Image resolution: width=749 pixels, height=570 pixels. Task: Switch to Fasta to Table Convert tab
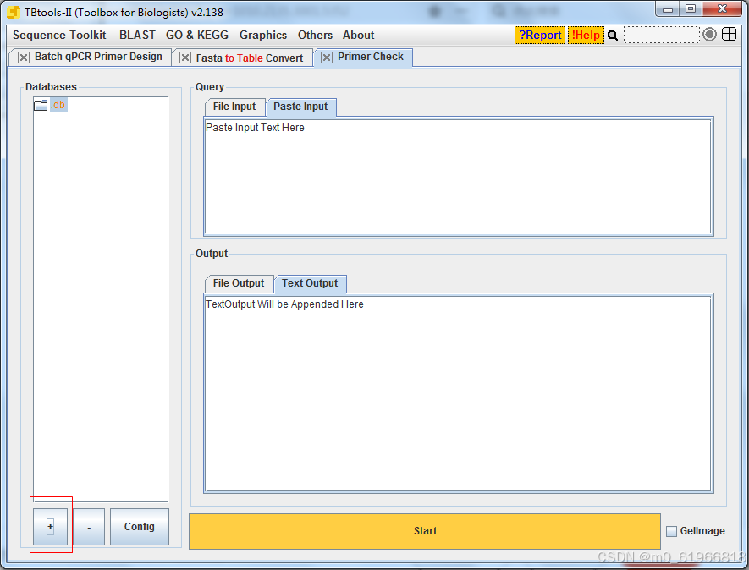tap(250, 58)
